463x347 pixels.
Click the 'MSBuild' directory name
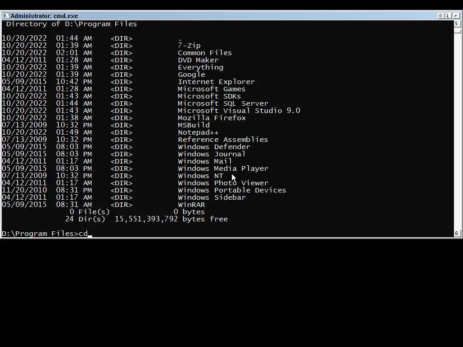(x=194, y=125)
